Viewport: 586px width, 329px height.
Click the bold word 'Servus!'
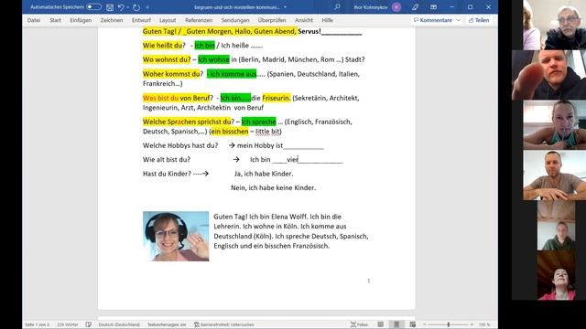tap(309, 31)
